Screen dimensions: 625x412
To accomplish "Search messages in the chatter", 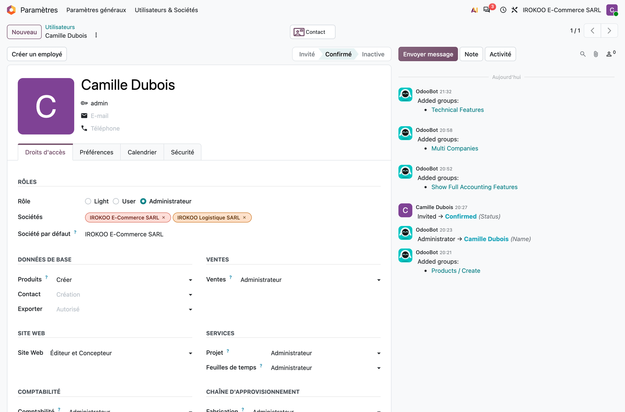I will 583,54.
